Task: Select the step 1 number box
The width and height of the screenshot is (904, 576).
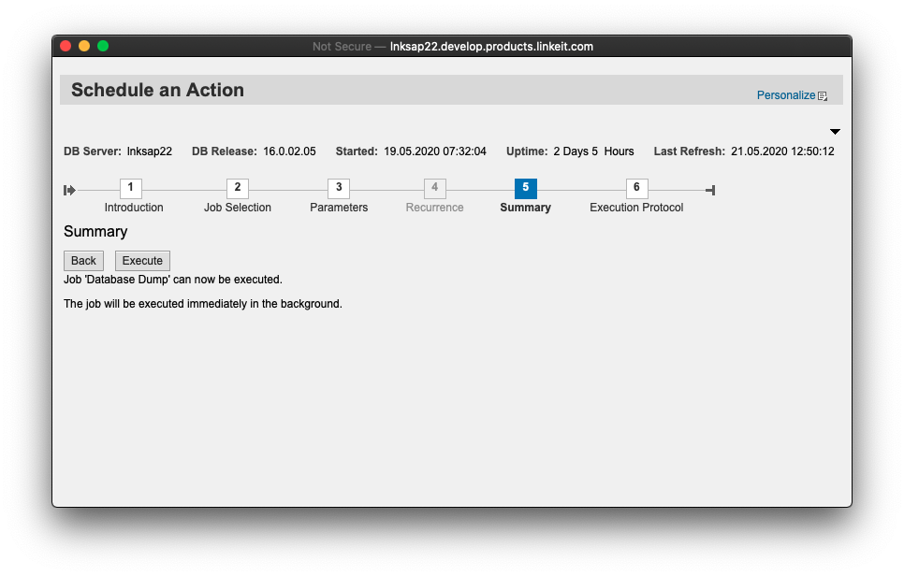Action: [131, 188]
